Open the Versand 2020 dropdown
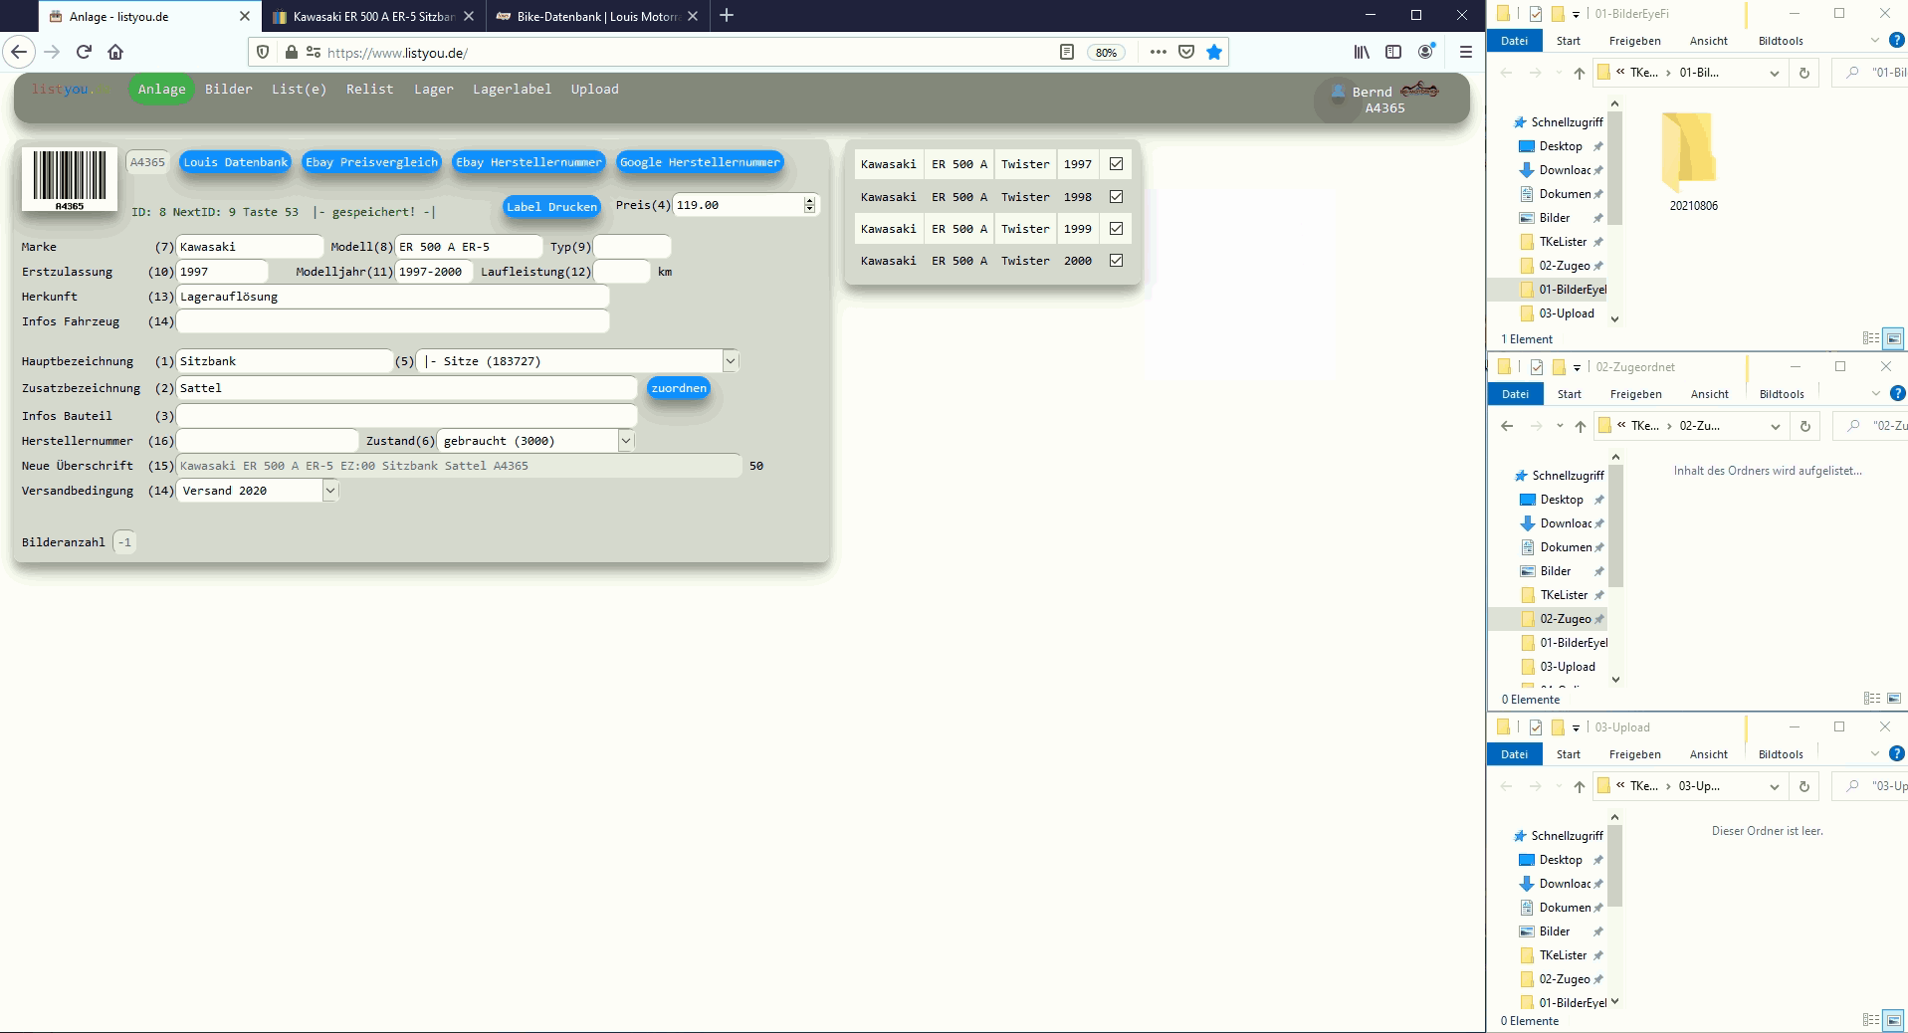The width and height of the screenshot is (1908, 1033). tap(258, 491)
